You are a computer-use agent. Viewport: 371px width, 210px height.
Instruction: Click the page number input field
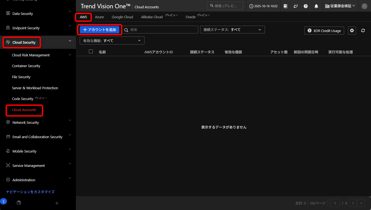point(335,203)
